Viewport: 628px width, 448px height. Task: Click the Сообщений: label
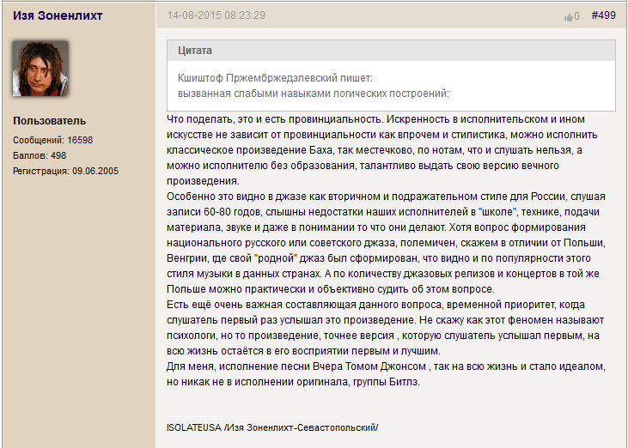point(39,140)
